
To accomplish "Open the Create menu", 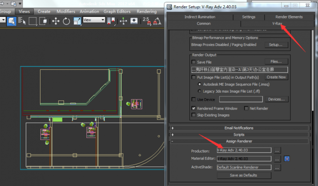I will (x=44, y=11).
